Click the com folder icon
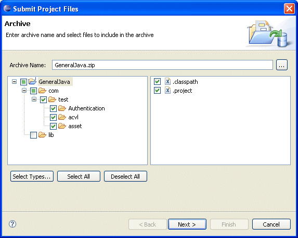Image resolution: width=298 pixels, height=238 pixels. click(42, 91)
